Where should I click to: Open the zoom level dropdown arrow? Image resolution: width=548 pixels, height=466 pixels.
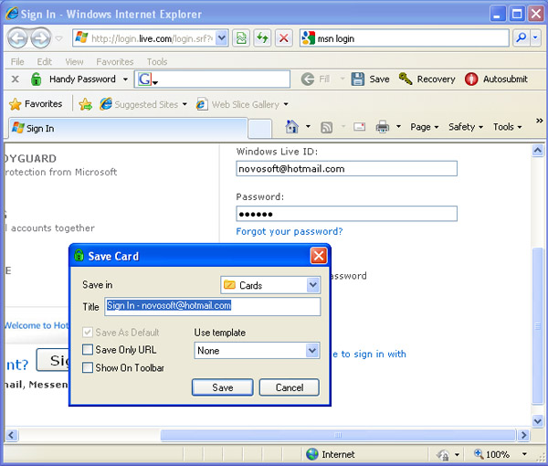524,454
